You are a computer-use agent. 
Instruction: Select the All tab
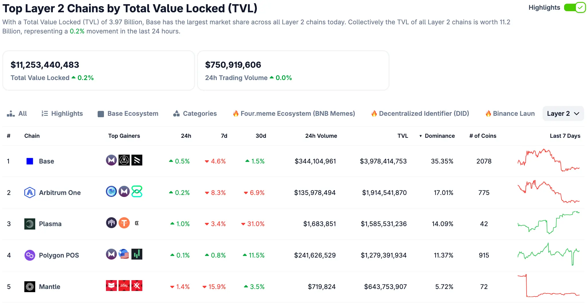pyautogui.click(x=17, y=113)
